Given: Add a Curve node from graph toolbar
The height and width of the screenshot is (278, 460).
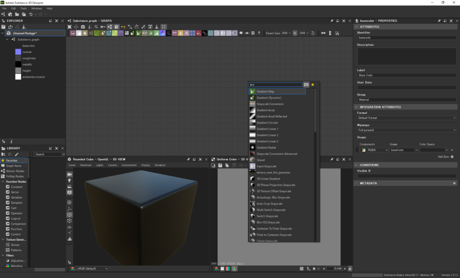Looking at the screenshot, I should (x=97, y=33).
